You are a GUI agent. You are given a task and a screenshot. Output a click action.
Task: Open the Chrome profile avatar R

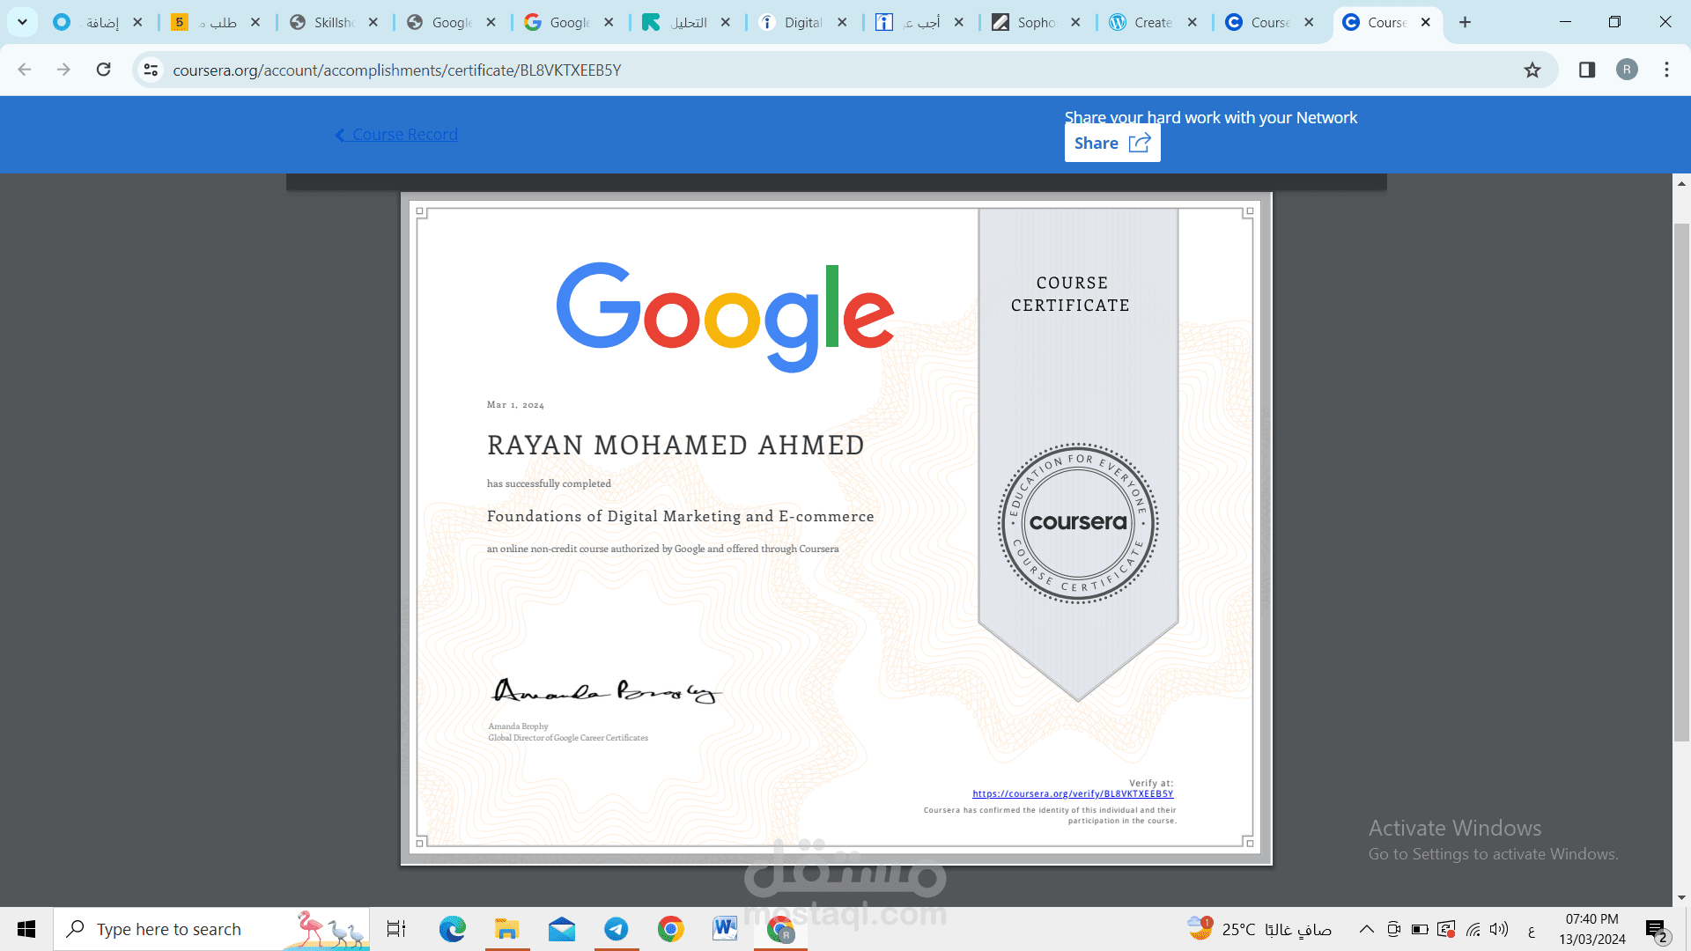[x=1627, y=70]
